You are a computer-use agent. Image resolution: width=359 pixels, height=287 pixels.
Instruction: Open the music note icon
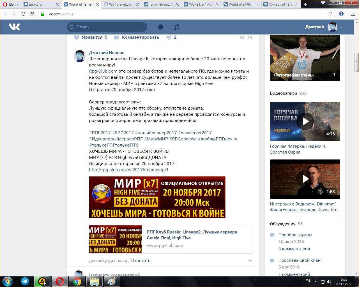pos(177,27)
